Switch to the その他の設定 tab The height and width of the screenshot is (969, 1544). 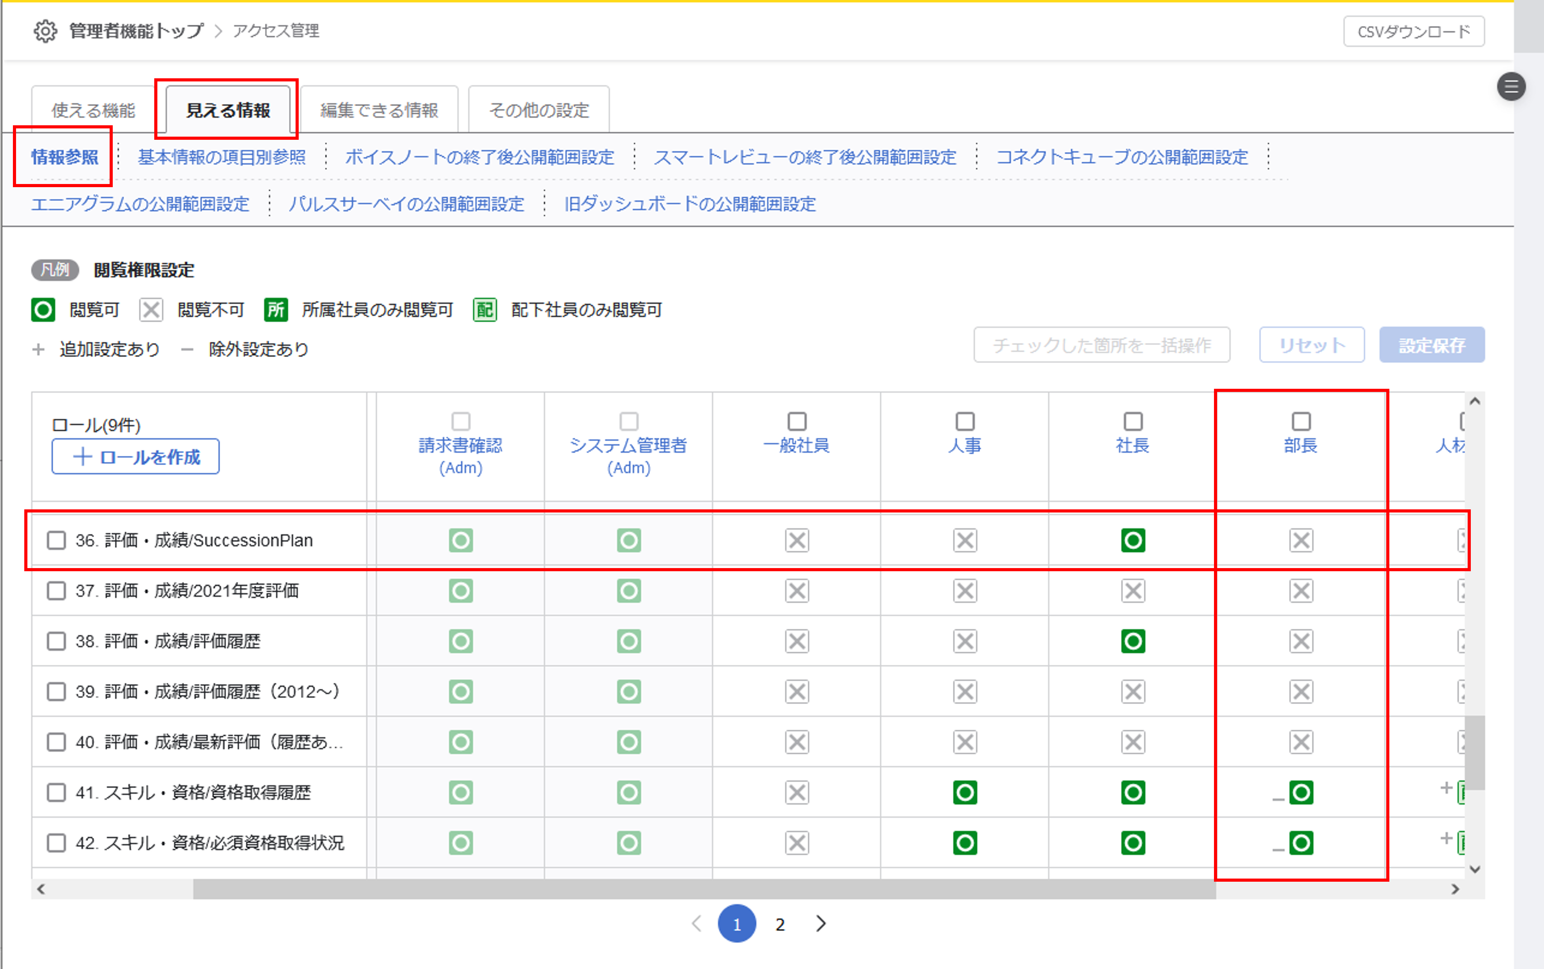click(x=539, y=110)
